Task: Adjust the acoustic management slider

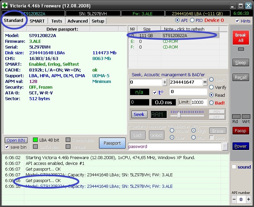Action: [179, 115]
